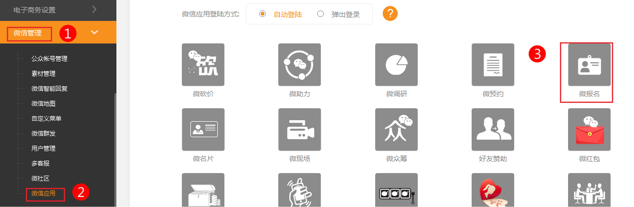Go to 素材管理 in the sidebar
Image resolution: width=634 pixels, height=207 pixels.
(x=43, y=73)
